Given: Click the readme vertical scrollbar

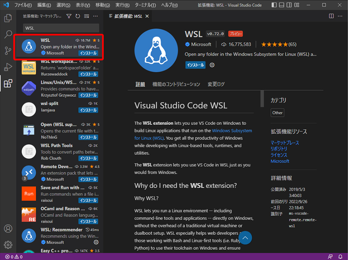Looking at the screenshot, I should [262, 99].
